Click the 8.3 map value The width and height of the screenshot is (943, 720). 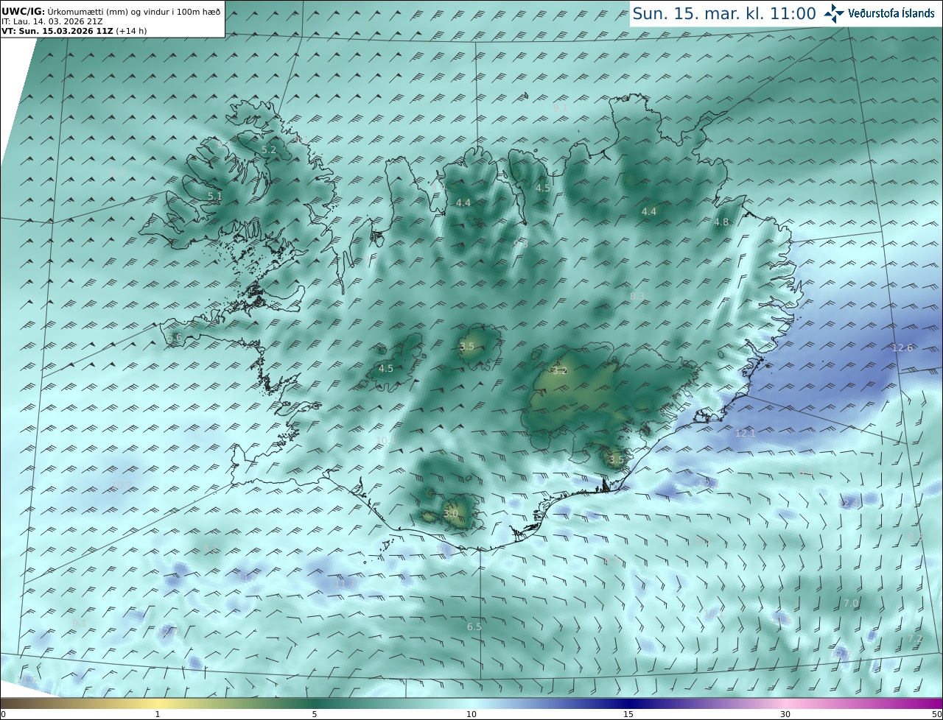pos(637,297)
